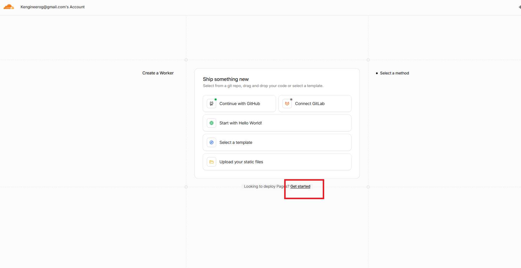Open Select a template
This screenshot has width=521, height=268.
pyautogui.click(x=277, y=142)
